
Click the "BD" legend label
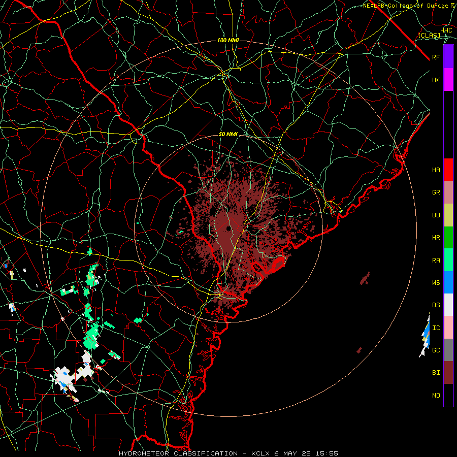[436, 215]
